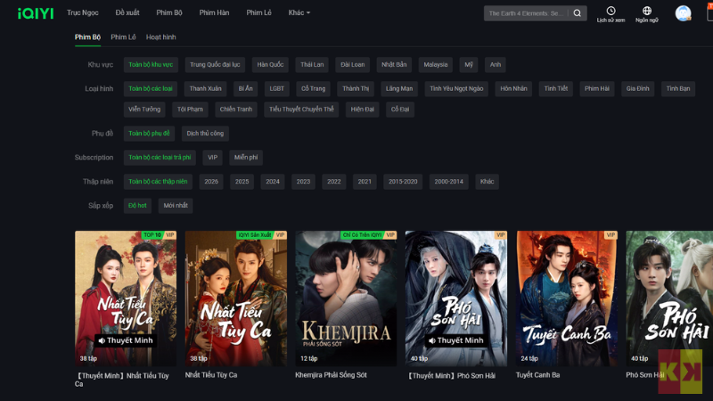The height and width of the screenshot is (401, 713).
Task: Choose Hiện Đại genre
Action: (363, 109)
